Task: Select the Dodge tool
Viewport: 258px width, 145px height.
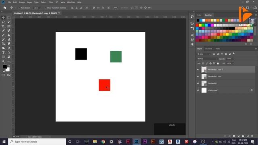Action: pyautogui.click(x=3, y=48)
